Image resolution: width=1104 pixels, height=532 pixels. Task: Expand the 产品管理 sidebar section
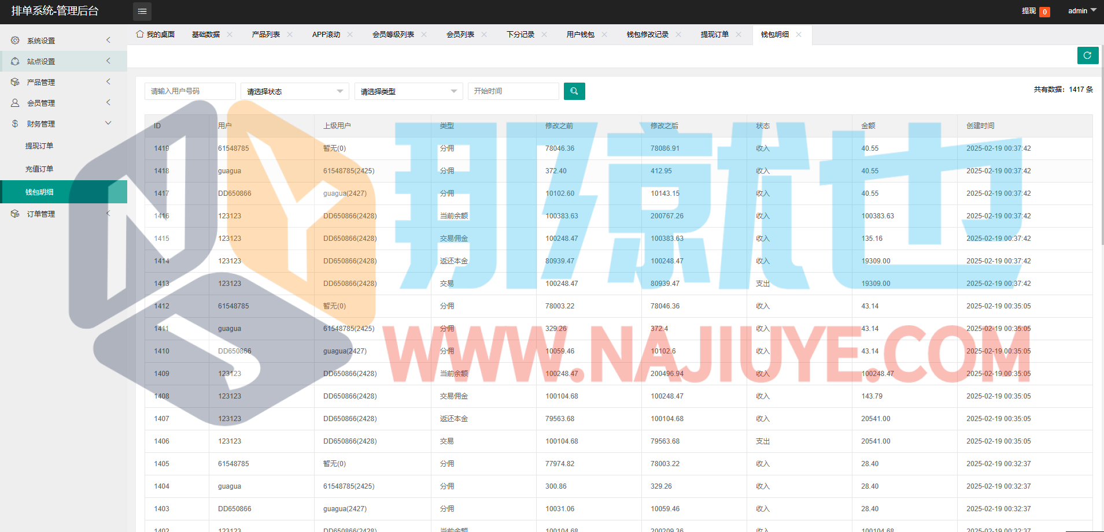(x=108, y=82)
